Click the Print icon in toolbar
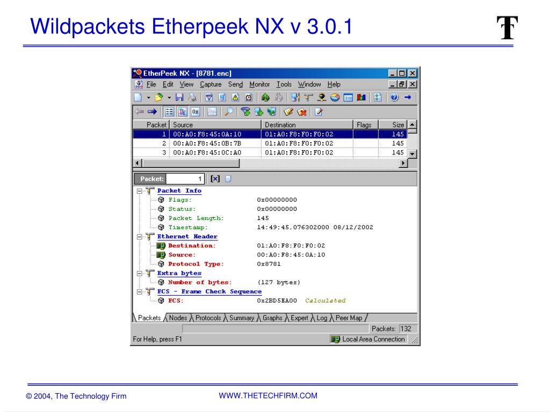The height and width of the screenshot is (412, 550). 192,98
